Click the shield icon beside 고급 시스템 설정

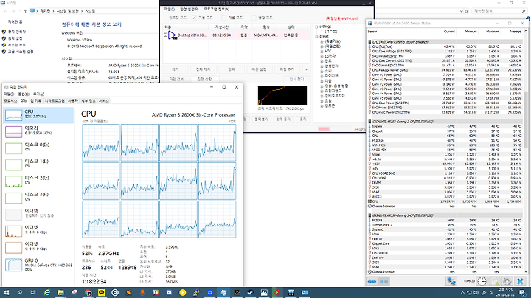pos(4,52)
